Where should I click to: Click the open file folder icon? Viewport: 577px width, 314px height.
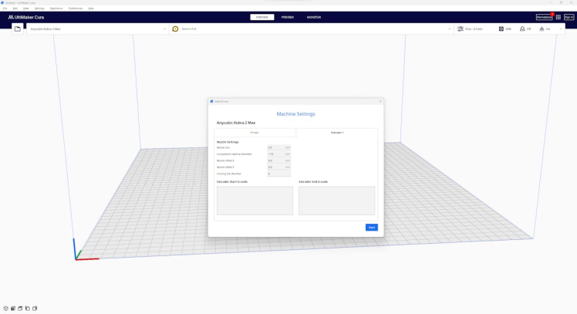coord(18,29)
